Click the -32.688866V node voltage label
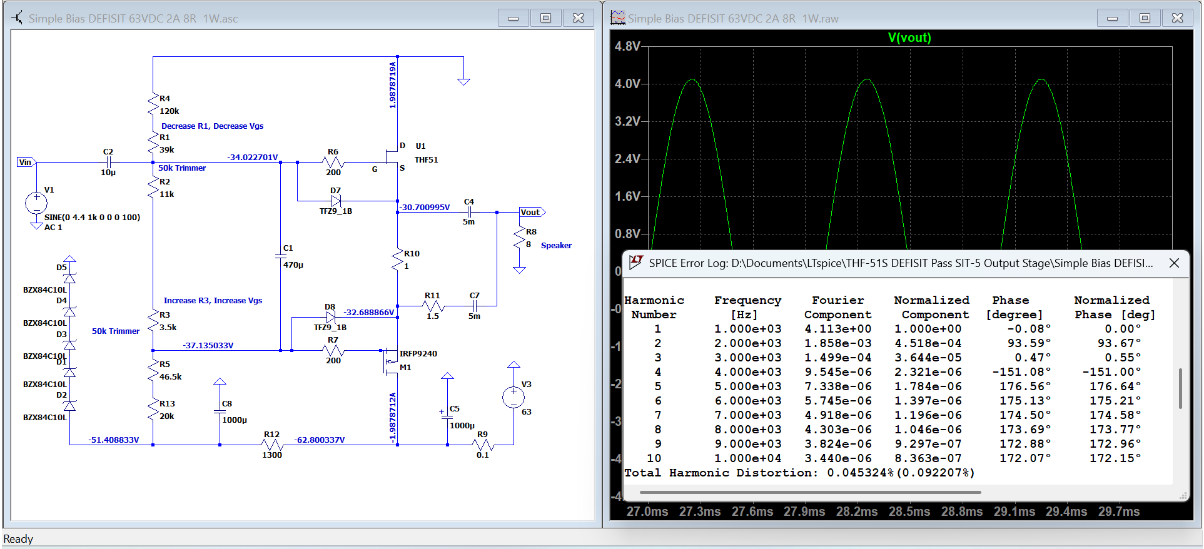The width and height of the screenshot is (1204, 549). click(369, 312)
